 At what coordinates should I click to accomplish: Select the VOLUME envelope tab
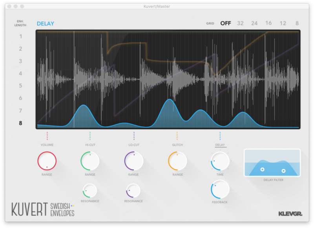click(x=47, y=145)
